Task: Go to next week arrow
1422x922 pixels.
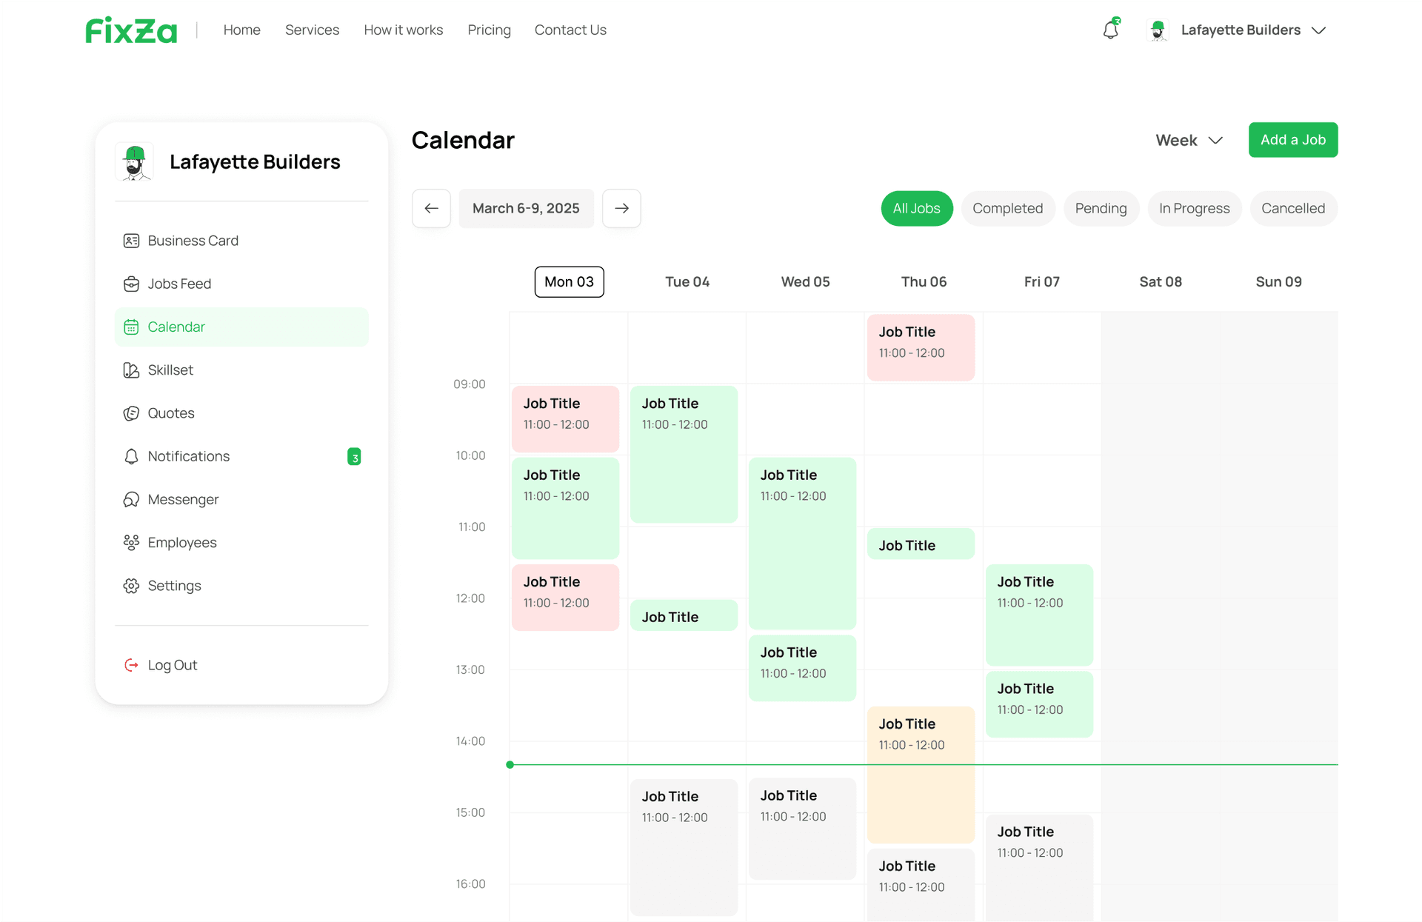Action: (x=621, y=209)
